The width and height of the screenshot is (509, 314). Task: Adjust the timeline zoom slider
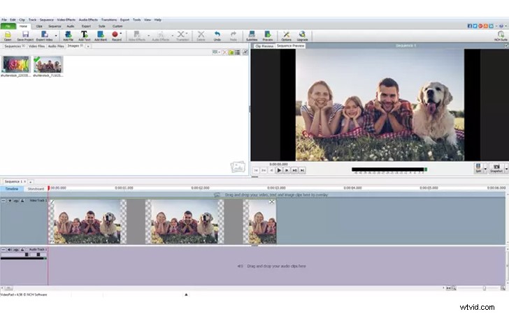pyautogui.click(x=484, y=287)
